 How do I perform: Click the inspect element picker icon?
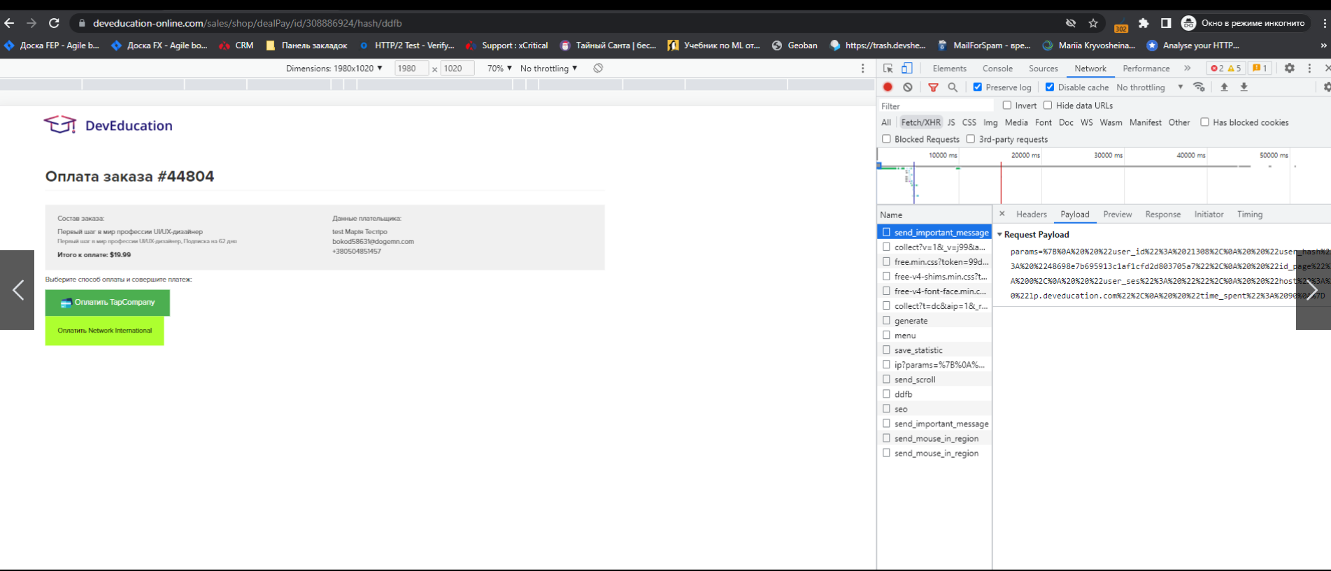888,68
